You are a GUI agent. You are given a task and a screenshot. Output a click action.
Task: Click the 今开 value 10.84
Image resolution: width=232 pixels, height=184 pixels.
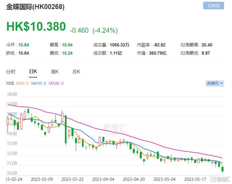tap(24, 45)
